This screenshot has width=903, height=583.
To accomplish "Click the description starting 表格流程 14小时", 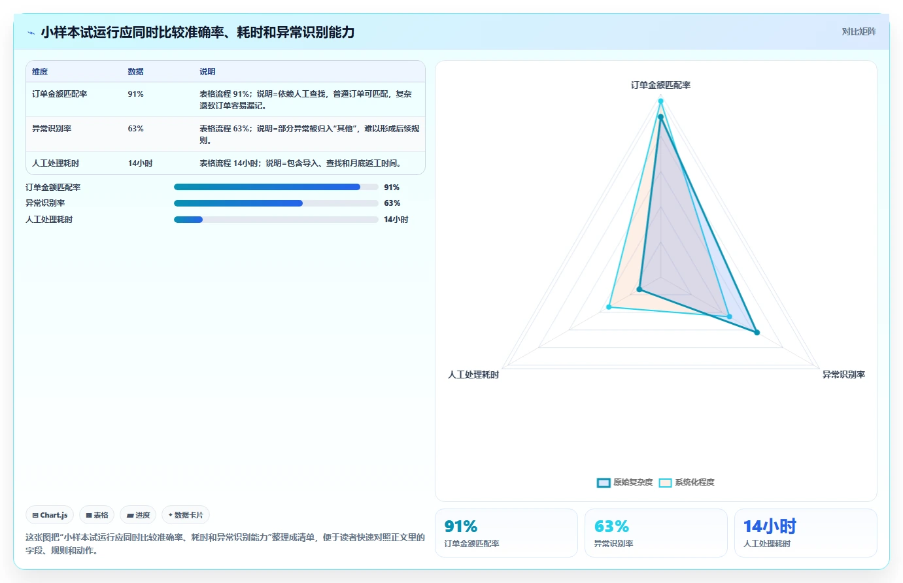I will 300,163.
